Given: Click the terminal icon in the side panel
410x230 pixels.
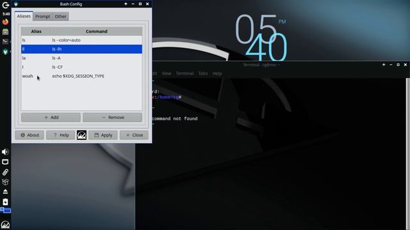Looking at the screenshot, I should 5,42.
